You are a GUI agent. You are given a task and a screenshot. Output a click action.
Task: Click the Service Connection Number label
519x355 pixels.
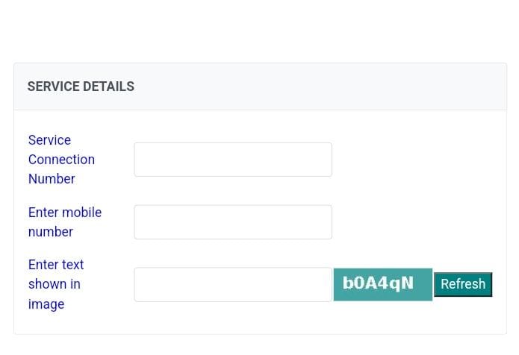click(x=61, y=160)
